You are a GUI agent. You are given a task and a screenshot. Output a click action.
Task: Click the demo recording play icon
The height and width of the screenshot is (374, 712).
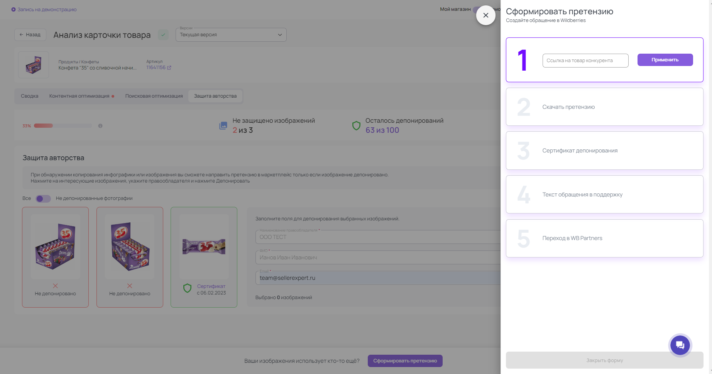point(14,10)
